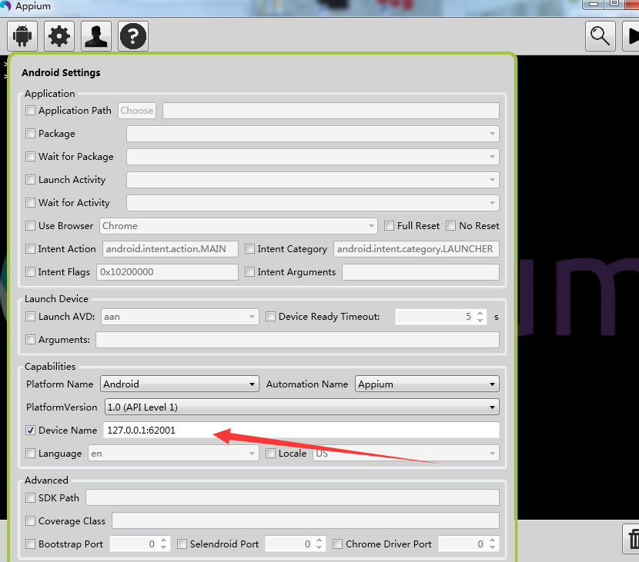Click the Intent Arguments text field
The height and width of the screenshot is (562, 639).
[x=420, y=272]
